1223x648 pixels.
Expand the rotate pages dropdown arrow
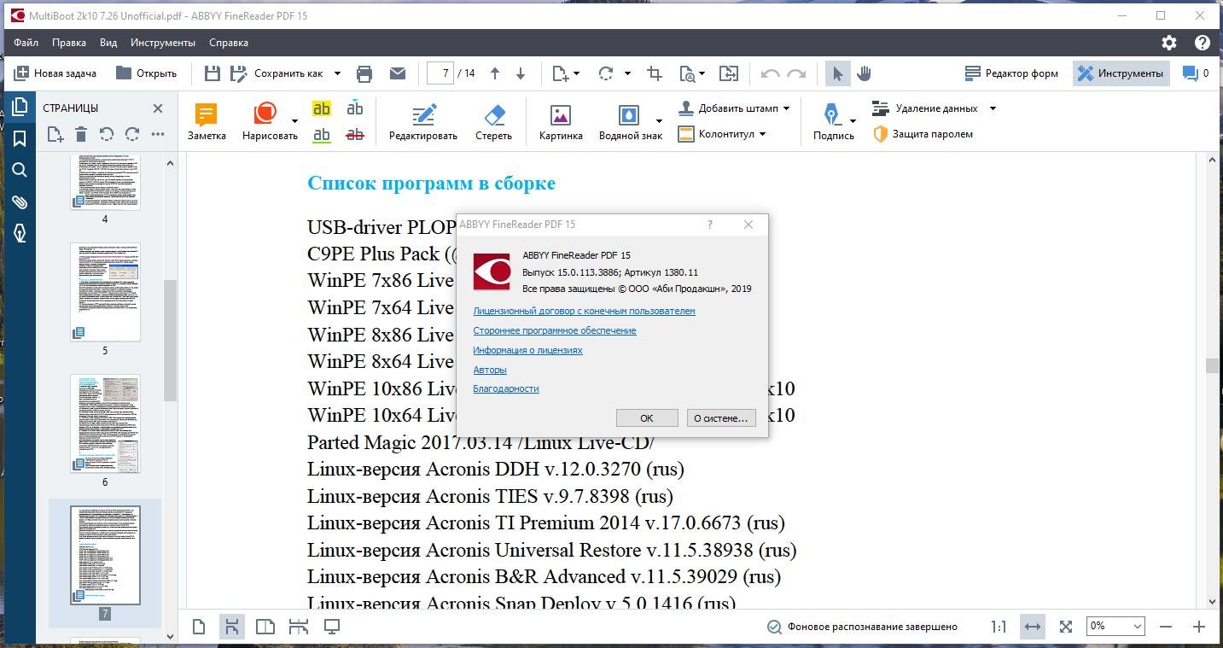(x=627, y=73)
